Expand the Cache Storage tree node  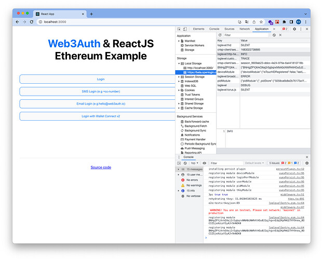pos(179,108)
